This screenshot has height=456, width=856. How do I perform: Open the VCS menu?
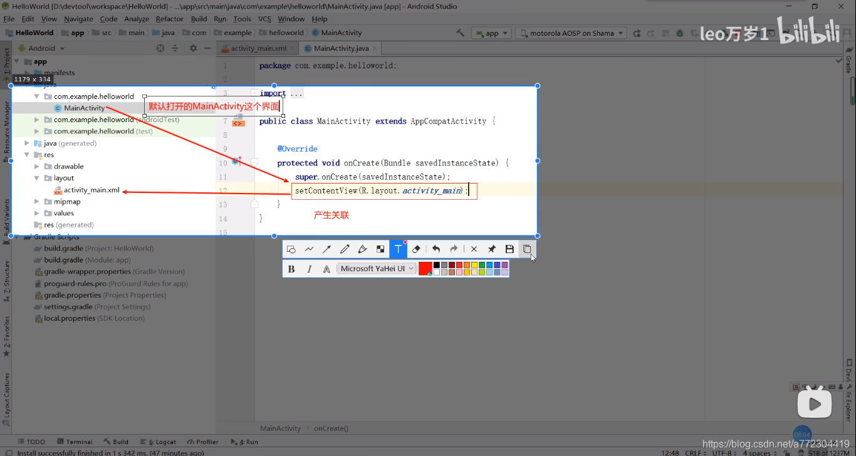(x=264, y=19)
